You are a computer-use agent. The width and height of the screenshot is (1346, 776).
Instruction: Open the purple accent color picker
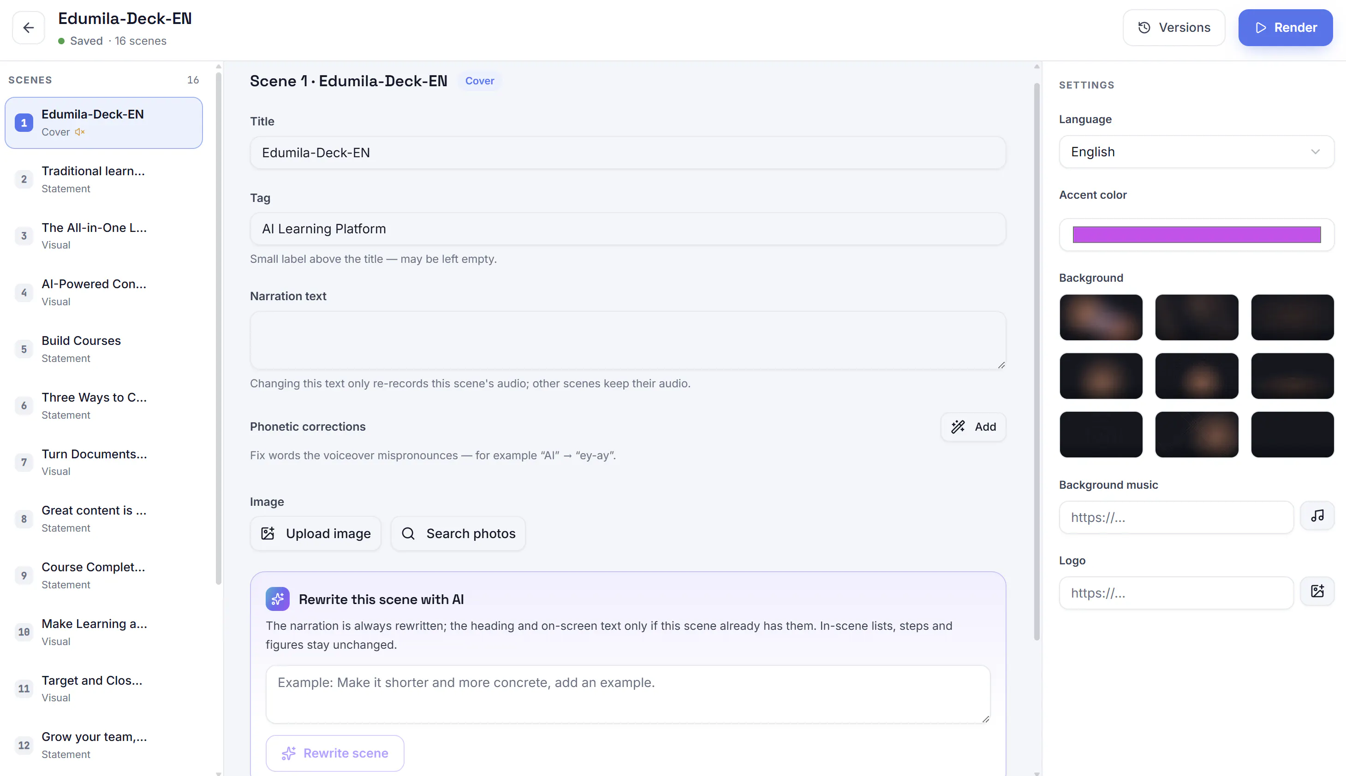point(1196,235)
